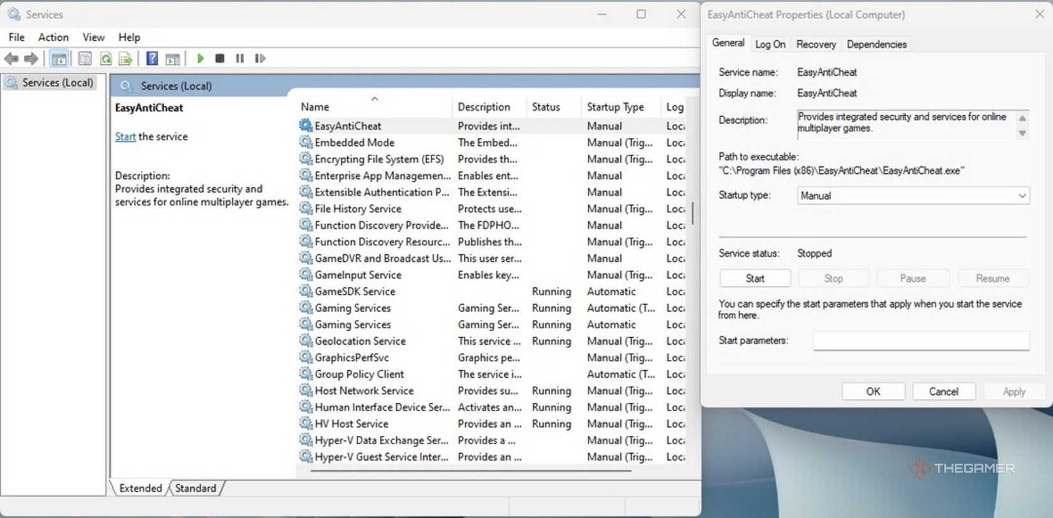Click the 'Start' the service link
1053x518 pixels.
pos(125,136)
